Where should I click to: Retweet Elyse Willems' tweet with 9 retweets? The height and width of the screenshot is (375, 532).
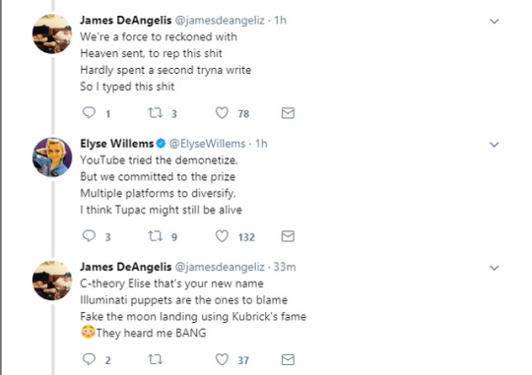156,236
